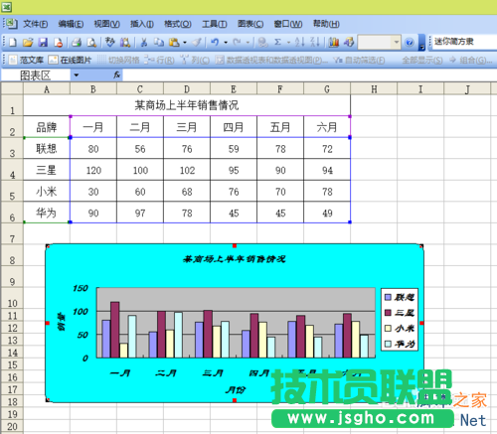497x434 pixels.
Task: Open the 编辑(E) menu
Action: click(71, 24)
